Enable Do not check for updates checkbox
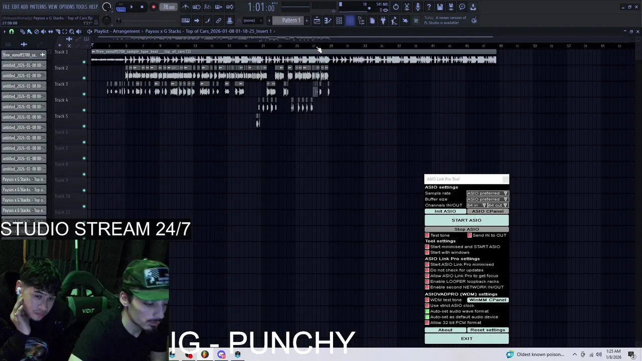 coord(427,270)
